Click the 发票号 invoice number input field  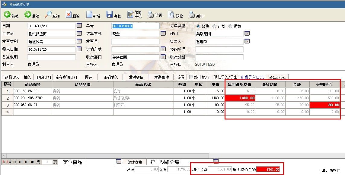[135, 42]
